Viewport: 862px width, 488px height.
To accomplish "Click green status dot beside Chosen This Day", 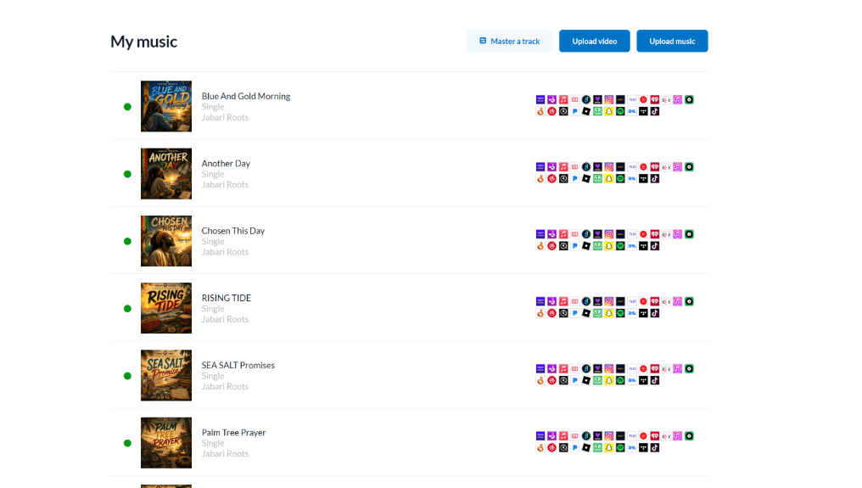I will (127, 241).
